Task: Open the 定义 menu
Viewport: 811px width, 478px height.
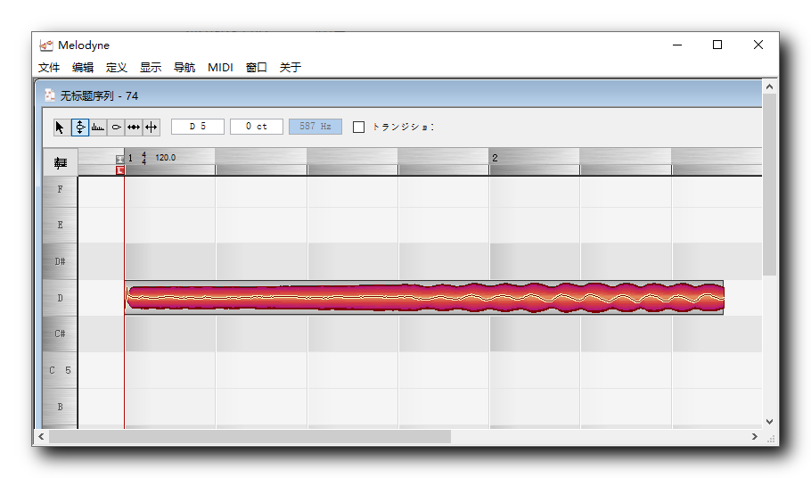Action: [117, 67]
